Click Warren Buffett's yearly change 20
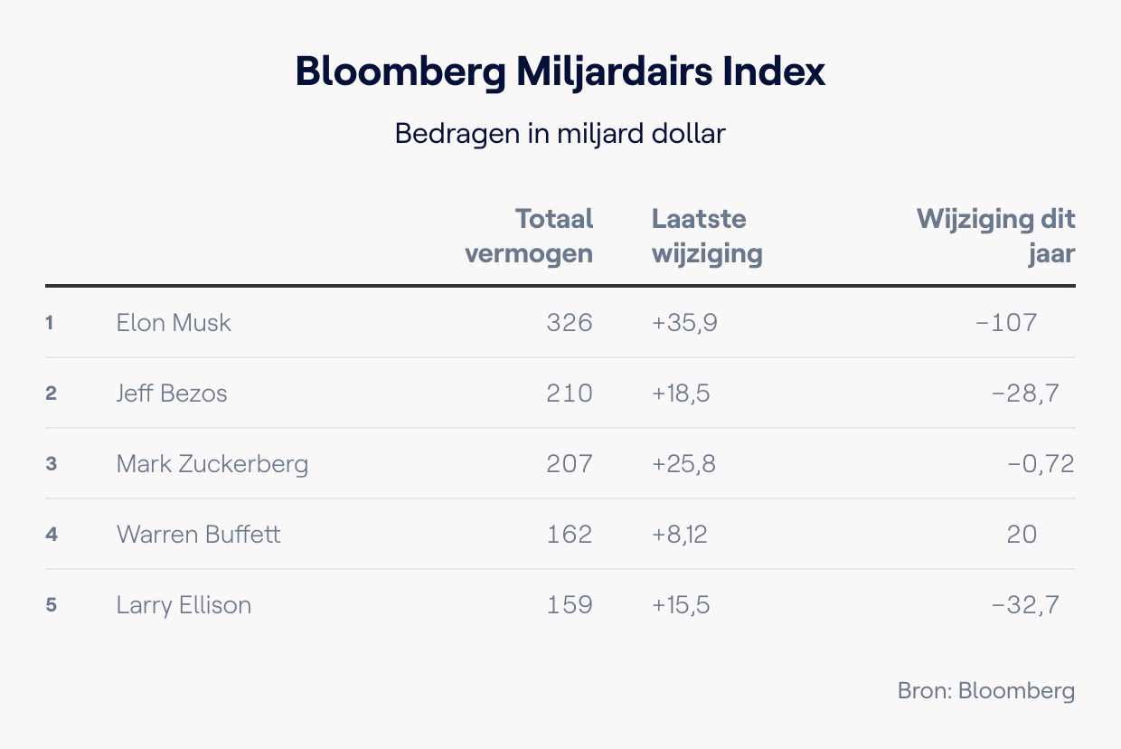Image resolution: width=1121 pixels, height=749 pixels. [1022, 535]
